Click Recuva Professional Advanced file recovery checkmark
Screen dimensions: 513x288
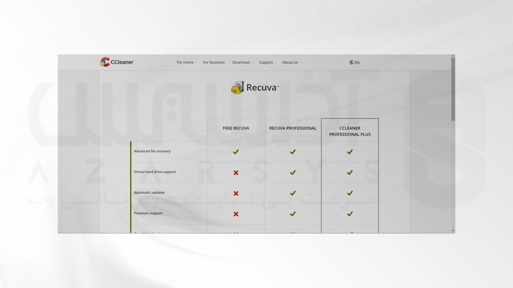[293, 152]
